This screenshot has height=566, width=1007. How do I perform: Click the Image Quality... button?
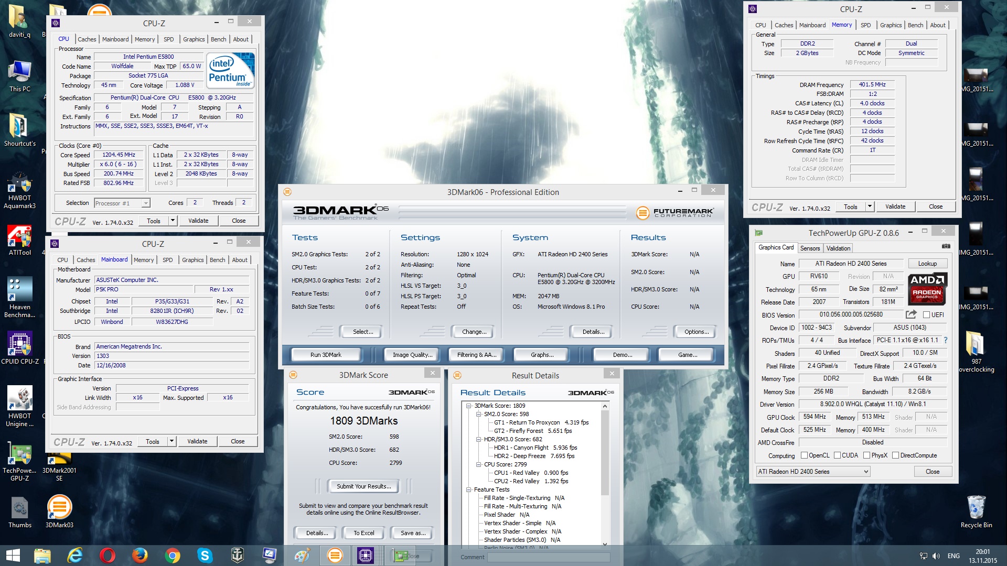413,355
